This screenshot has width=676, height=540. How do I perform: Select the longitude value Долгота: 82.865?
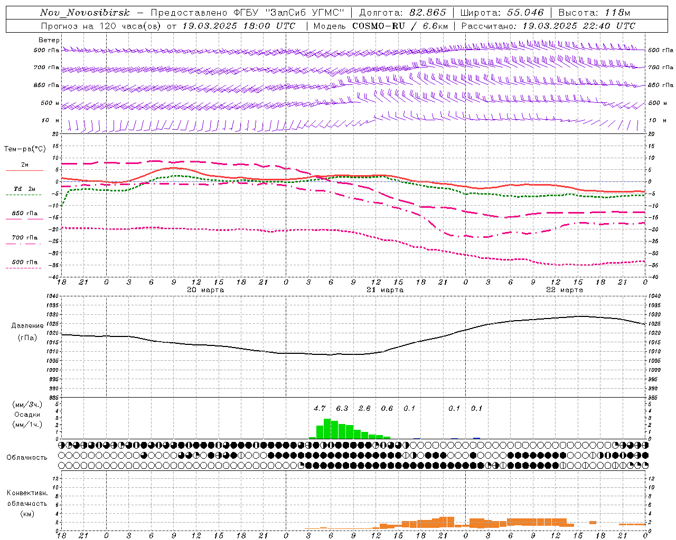point(402,13)
